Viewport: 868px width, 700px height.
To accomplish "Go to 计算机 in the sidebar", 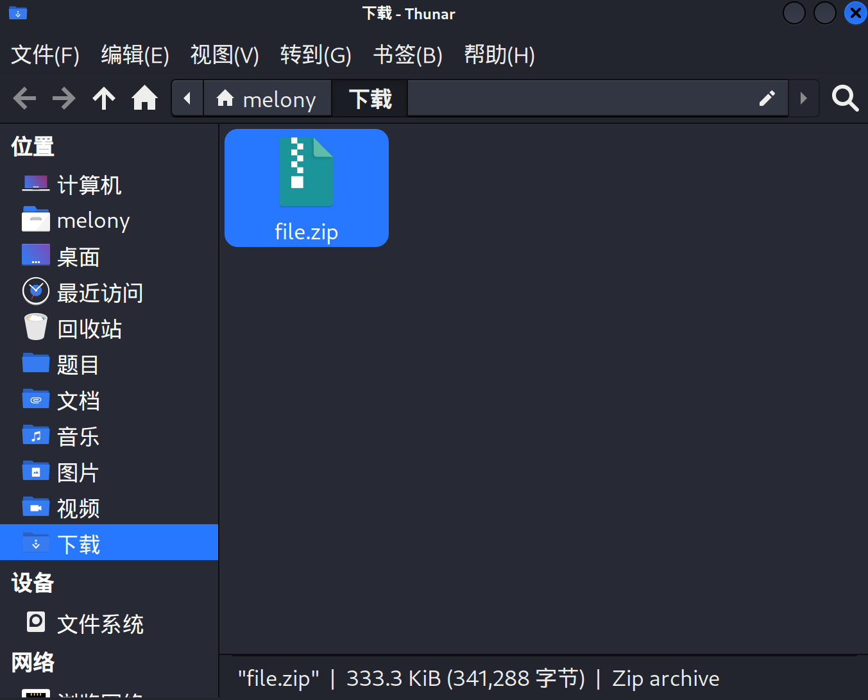I will pos(89,185).
